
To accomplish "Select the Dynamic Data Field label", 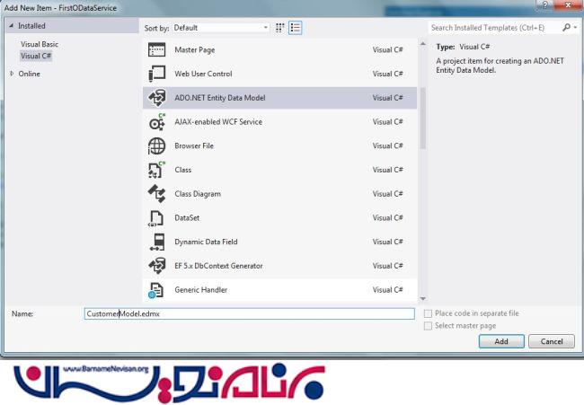I will 206,242.
